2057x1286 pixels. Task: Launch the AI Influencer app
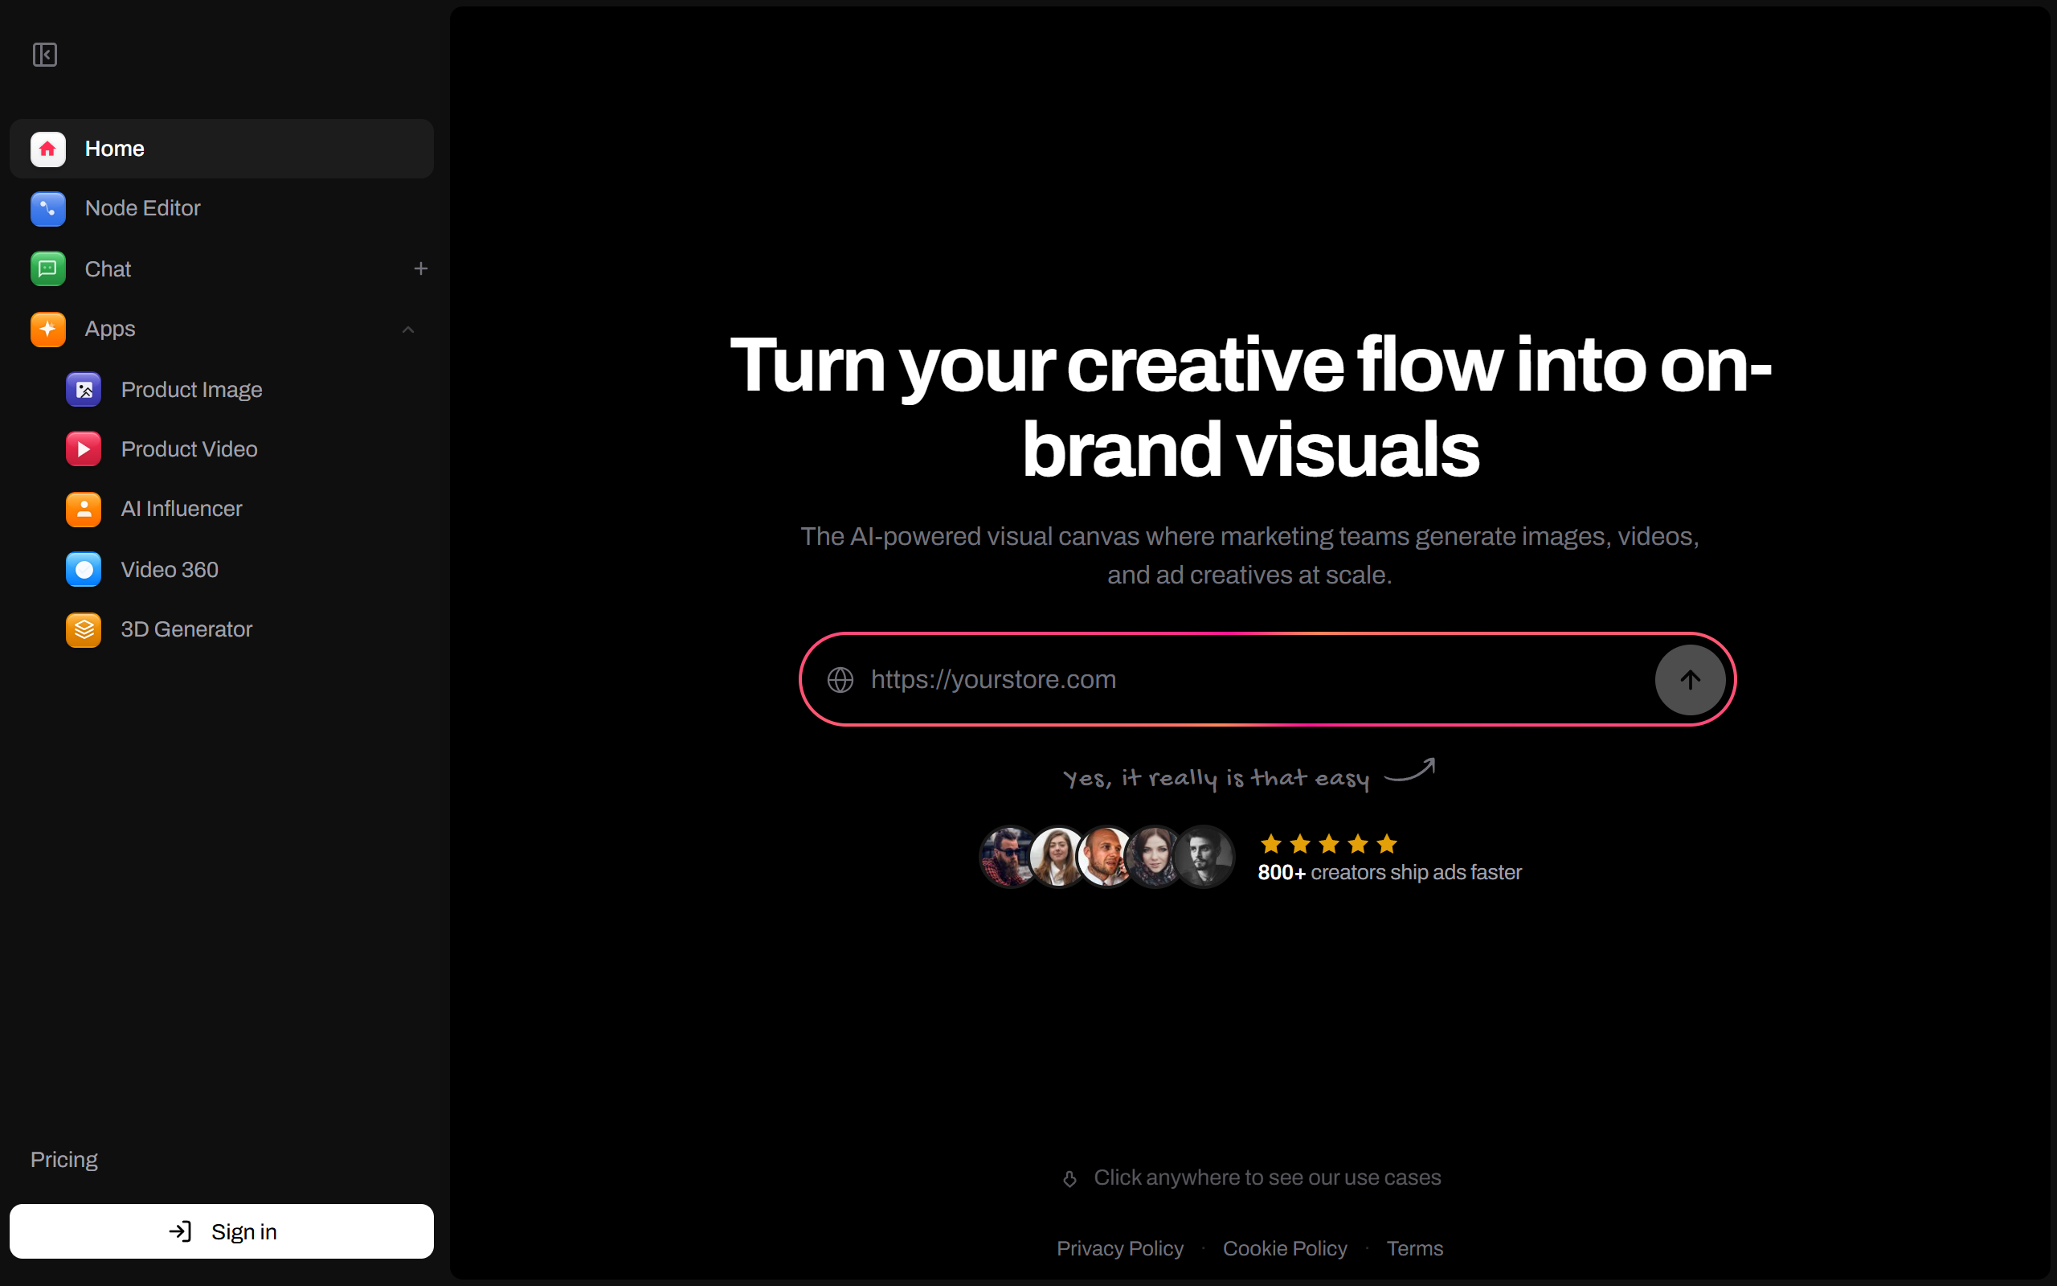click(x=181, y=509)
